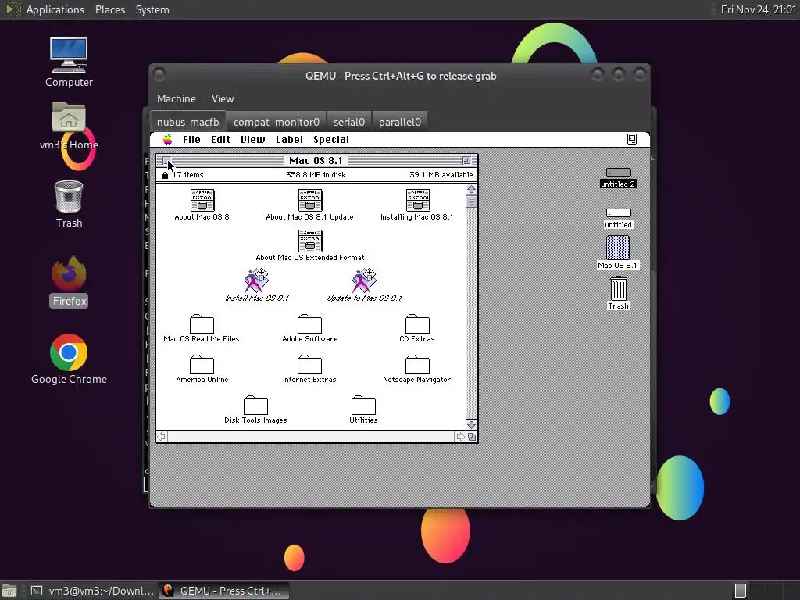Select the America Online folder

(202, 364)
